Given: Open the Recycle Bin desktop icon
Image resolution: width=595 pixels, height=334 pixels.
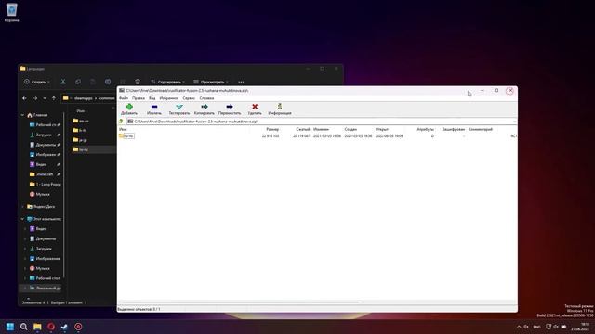Looking at the screenshot, I should (x=12, y=12).
